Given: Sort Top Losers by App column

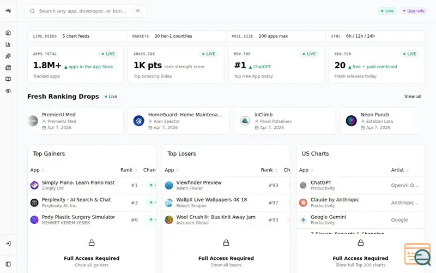Looking at the screenshot, I should tap(172, 170).
